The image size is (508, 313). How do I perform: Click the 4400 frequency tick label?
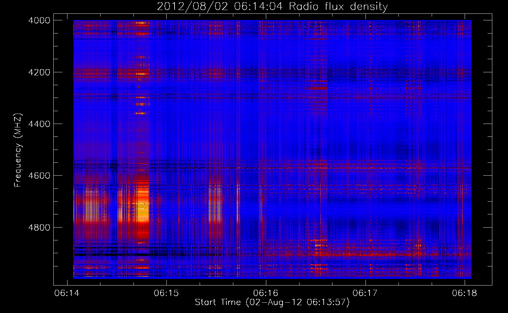coord(39,124)
